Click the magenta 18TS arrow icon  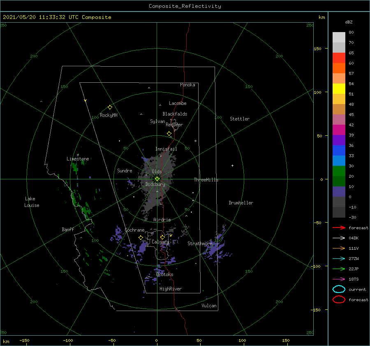click(x=339, y=279)
